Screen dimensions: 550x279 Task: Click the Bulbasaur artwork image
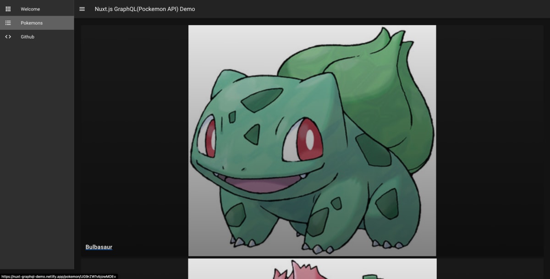(312, 141)
